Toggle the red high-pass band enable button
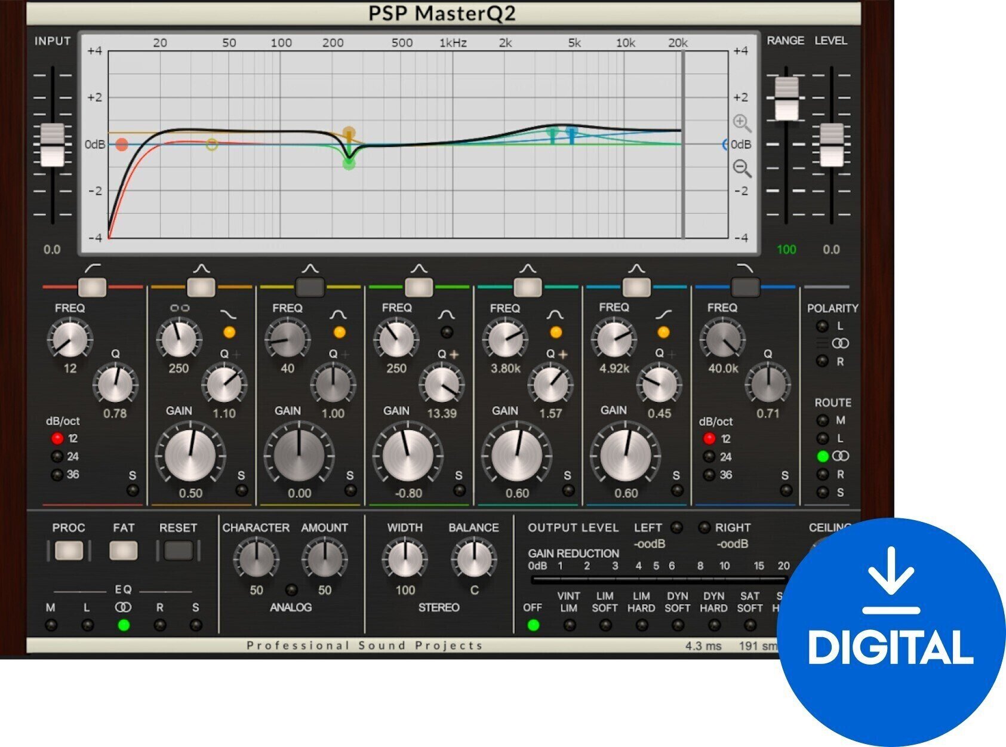 [x=93, y=287]
